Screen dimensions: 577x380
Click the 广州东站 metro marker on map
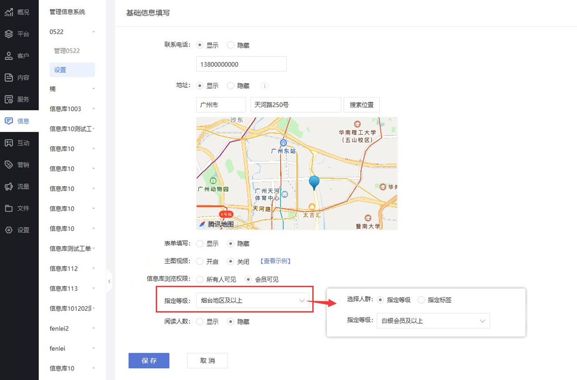(283, 143)
